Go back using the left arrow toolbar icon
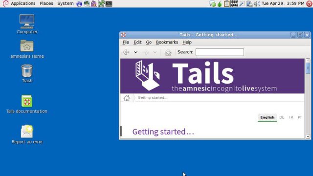 click(x=126, y=52)
